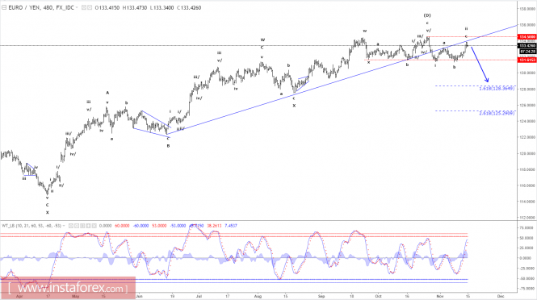This screenshot has width=537, height=300.
Task: Select the current price label 133.4260
Action: tap(527, 45)
